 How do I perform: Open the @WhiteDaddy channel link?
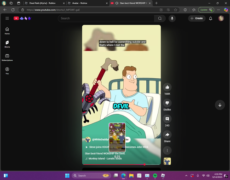[100, 139]
